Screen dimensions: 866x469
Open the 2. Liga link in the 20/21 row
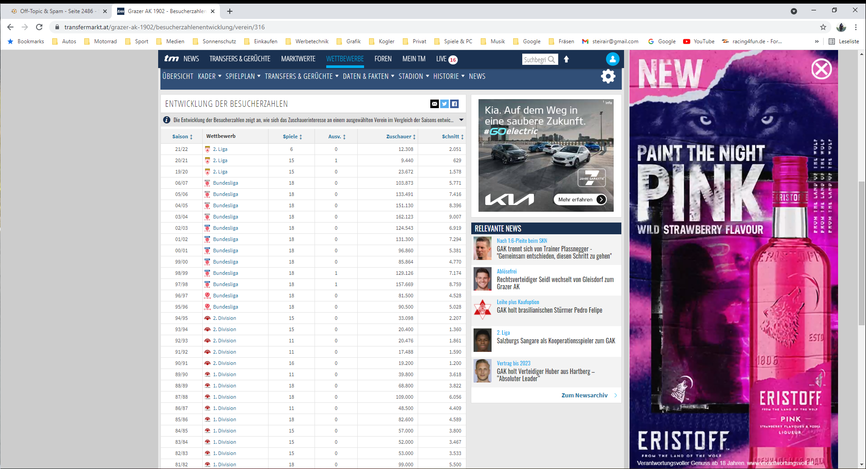220,160
